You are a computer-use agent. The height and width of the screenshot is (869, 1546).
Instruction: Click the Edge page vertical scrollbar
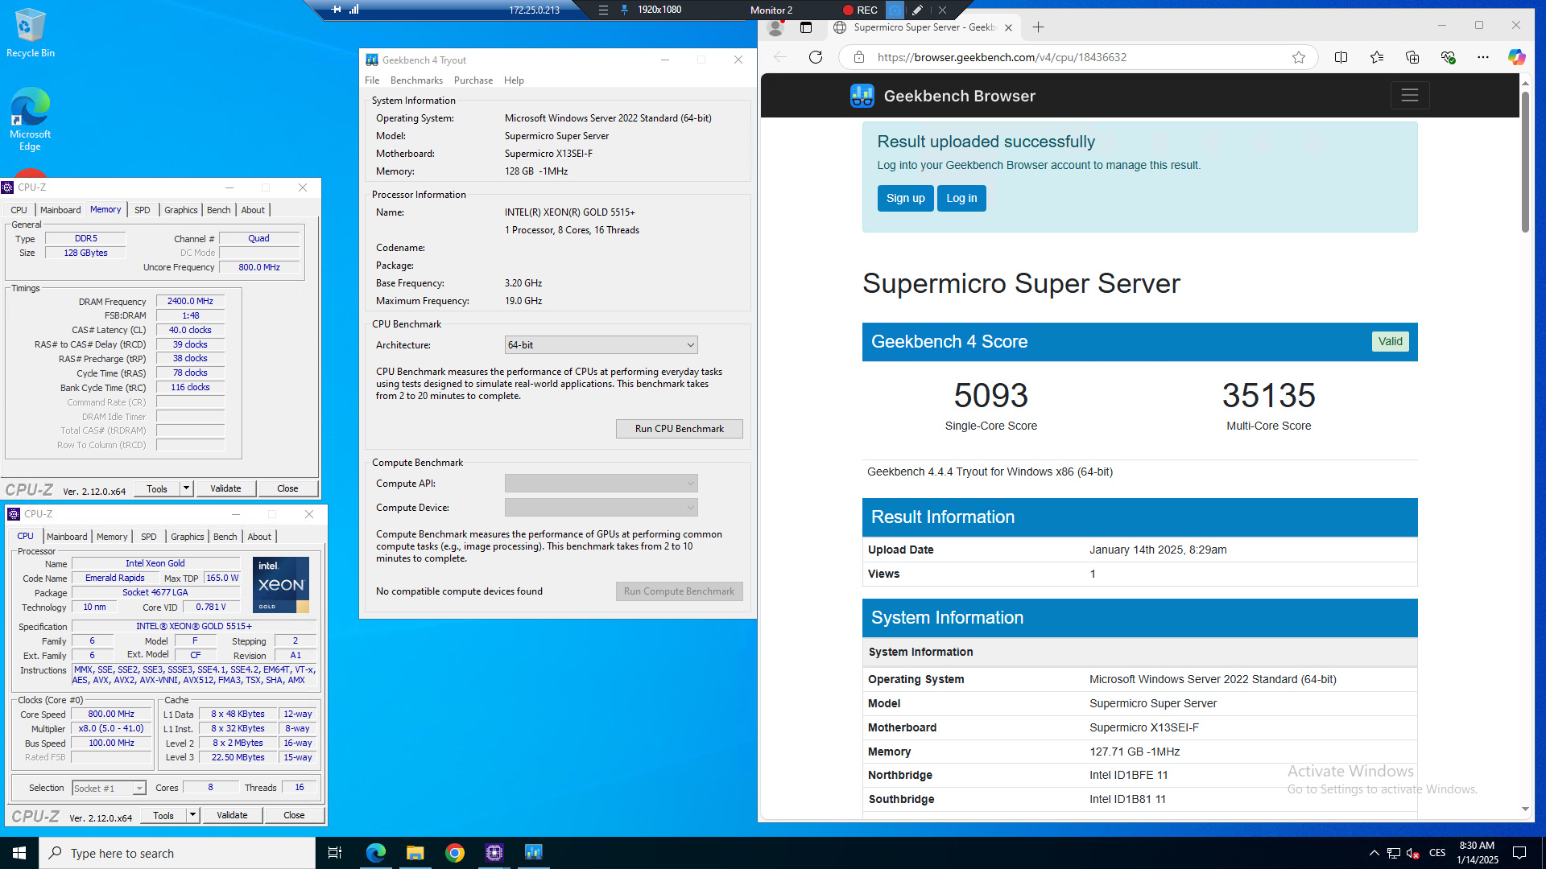[1525, 161]
